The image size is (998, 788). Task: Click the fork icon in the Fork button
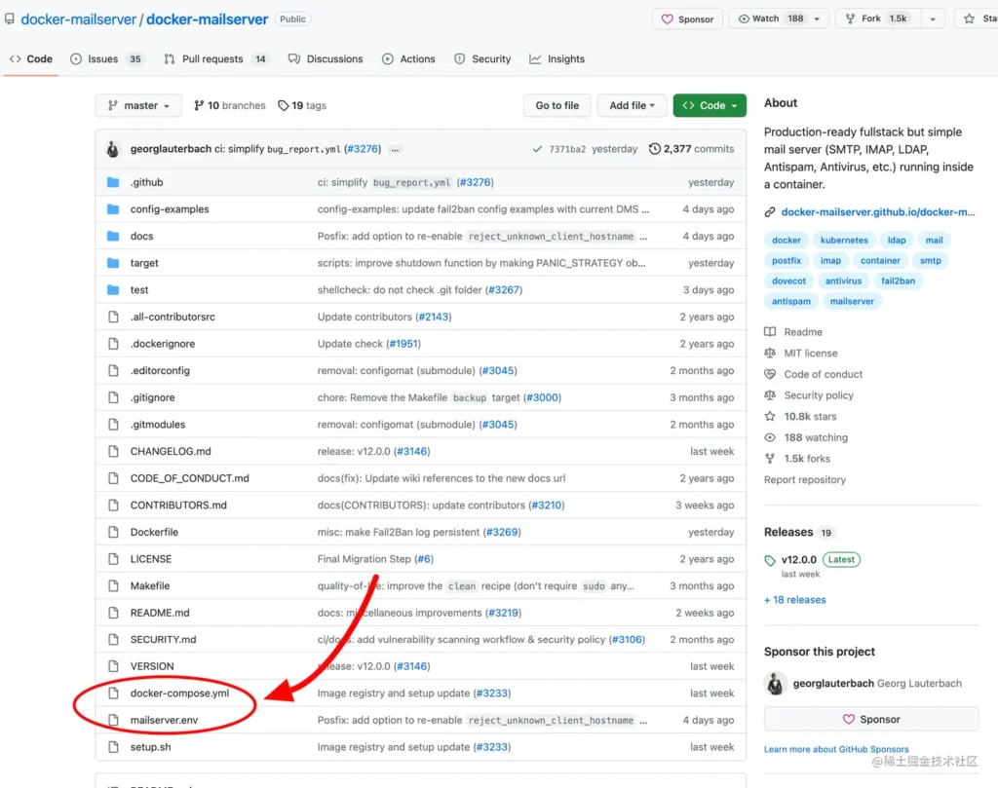850,19
